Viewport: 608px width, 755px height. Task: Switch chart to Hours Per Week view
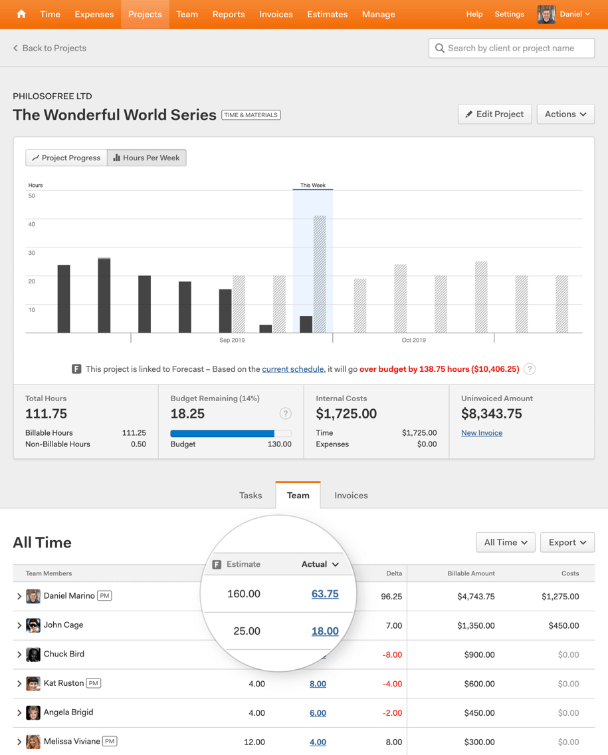click(147, 158)
